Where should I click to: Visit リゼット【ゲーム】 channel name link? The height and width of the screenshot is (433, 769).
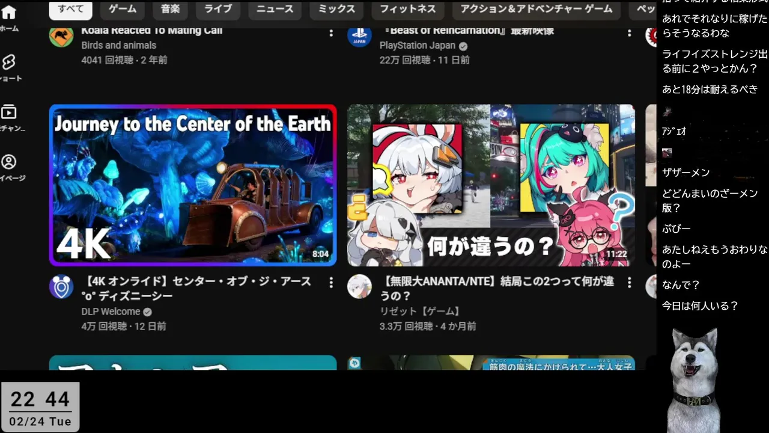pyautogui.click(x=421, y=312)
